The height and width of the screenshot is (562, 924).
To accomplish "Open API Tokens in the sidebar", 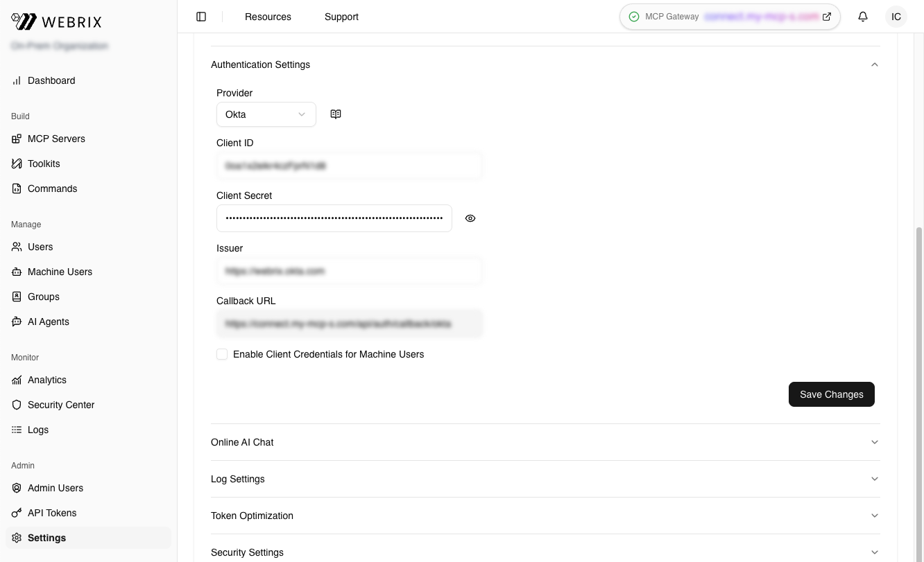I will click(x=51, y=513).
